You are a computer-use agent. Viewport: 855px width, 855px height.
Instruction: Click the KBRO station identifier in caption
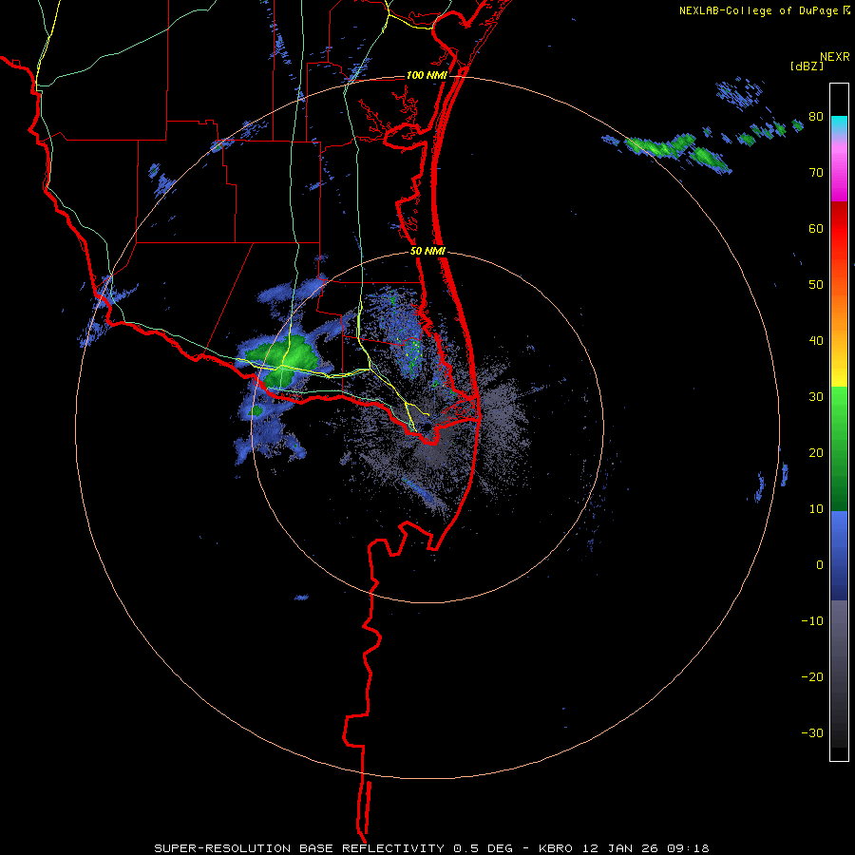(556, 848)
